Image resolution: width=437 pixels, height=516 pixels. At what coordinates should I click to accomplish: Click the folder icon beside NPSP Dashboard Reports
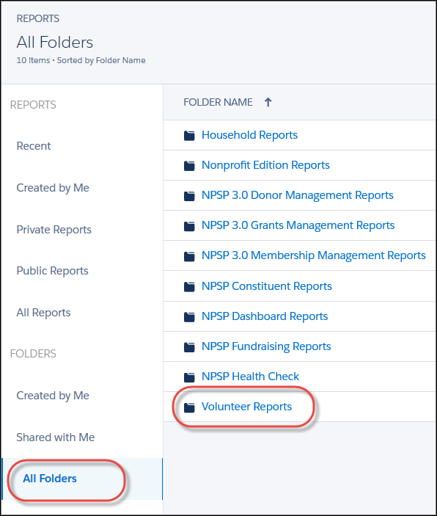[189, 317]
